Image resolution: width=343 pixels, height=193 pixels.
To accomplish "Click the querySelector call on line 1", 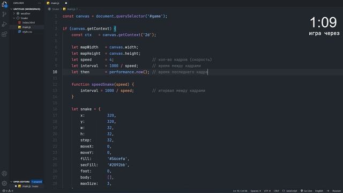I will (x=131, y=17).
